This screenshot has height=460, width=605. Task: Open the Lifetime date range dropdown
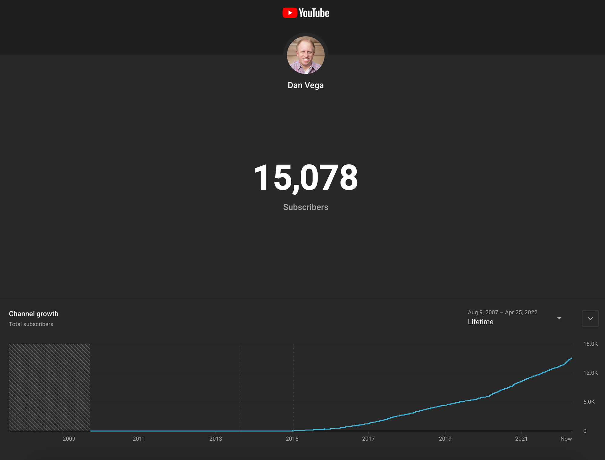[480, 322]
